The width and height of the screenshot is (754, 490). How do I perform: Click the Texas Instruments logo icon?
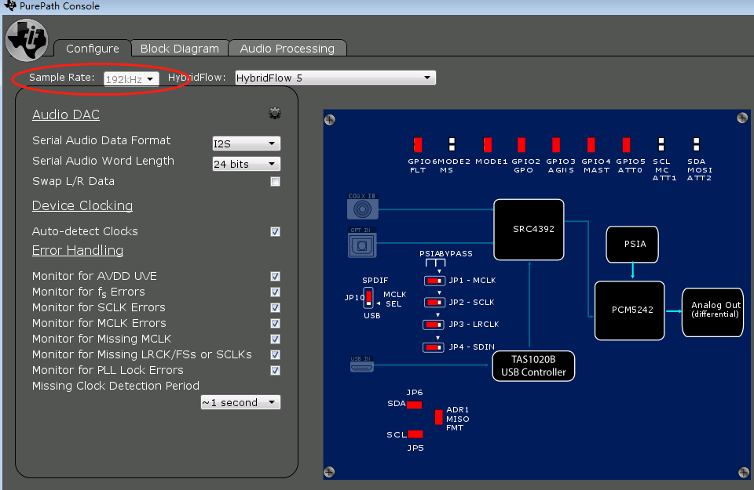tap(27, 40)
